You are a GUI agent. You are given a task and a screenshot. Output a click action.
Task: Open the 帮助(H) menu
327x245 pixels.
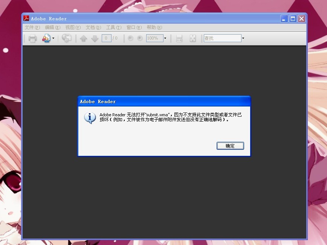click(x=154, y=27)
